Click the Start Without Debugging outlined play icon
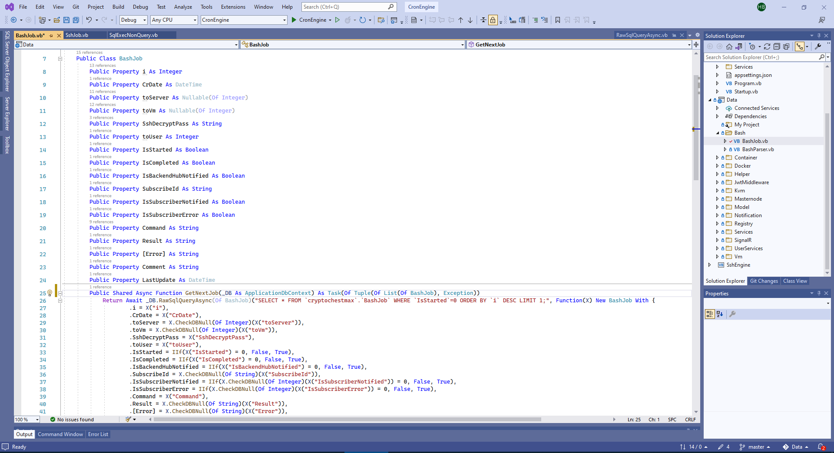This screenshot has height=453, width=834. [x=337, y=20]
